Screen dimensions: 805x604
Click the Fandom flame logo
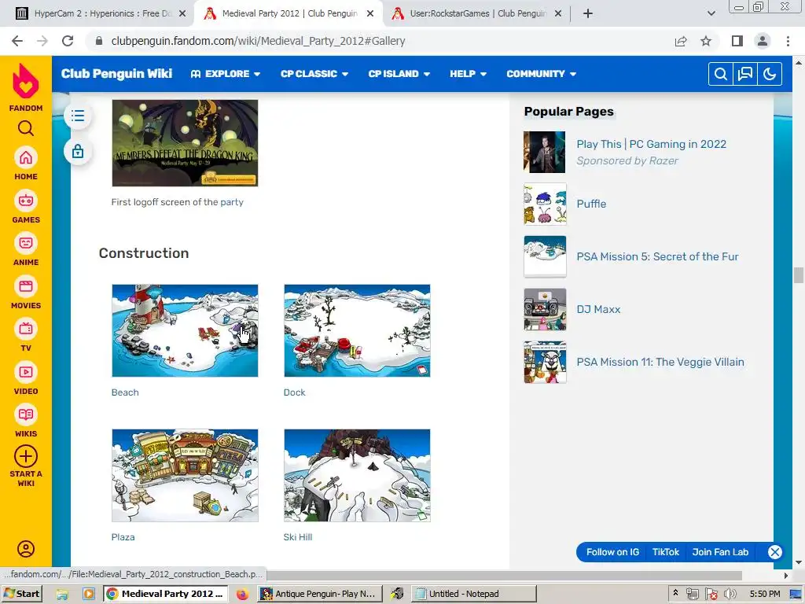tap(26, 81)
